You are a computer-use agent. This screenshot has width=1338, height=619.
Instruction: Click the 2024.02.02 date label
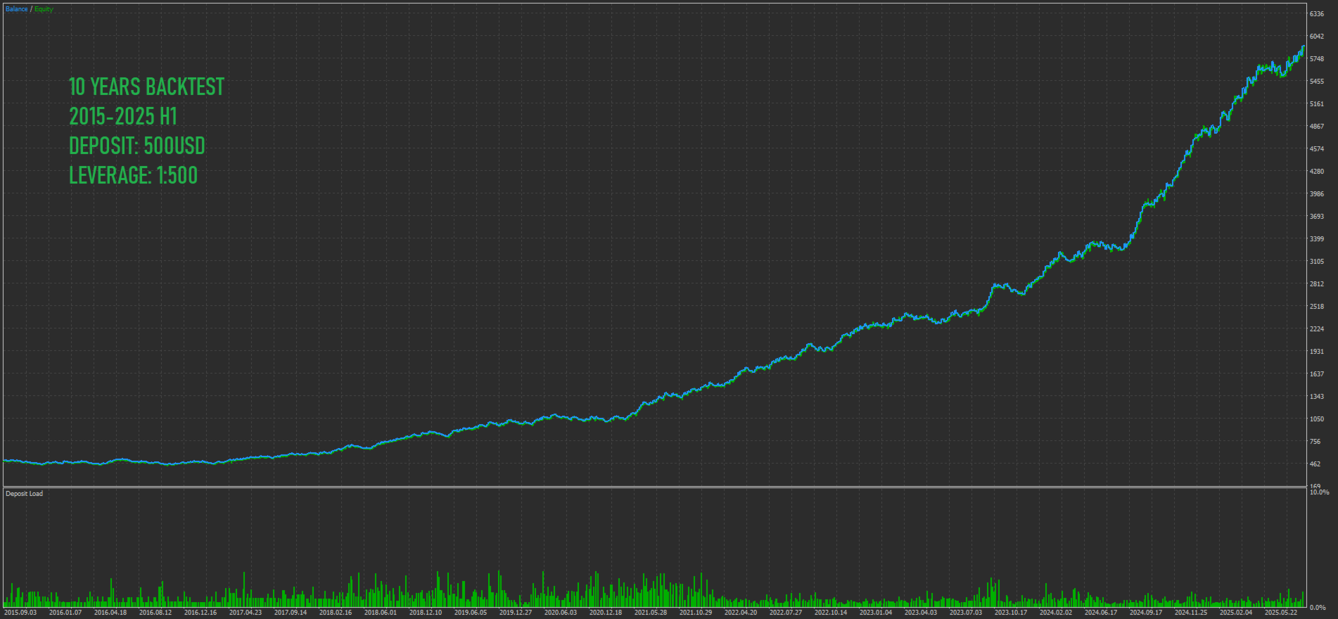click(x=1056, y=613)
